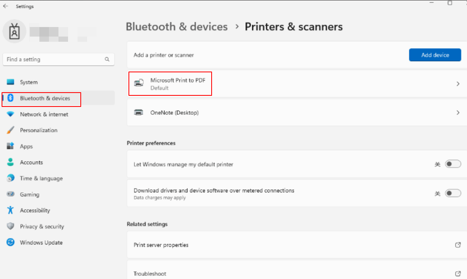Open Time & language settings
The image size is (467, 279).
coord(58,178)
